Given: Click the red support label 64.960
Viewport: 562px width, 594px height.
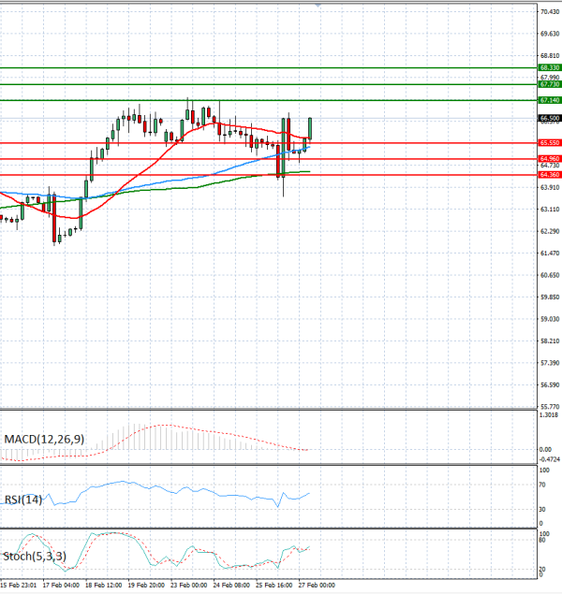Looking at the screenshot, I should point(549,159).
